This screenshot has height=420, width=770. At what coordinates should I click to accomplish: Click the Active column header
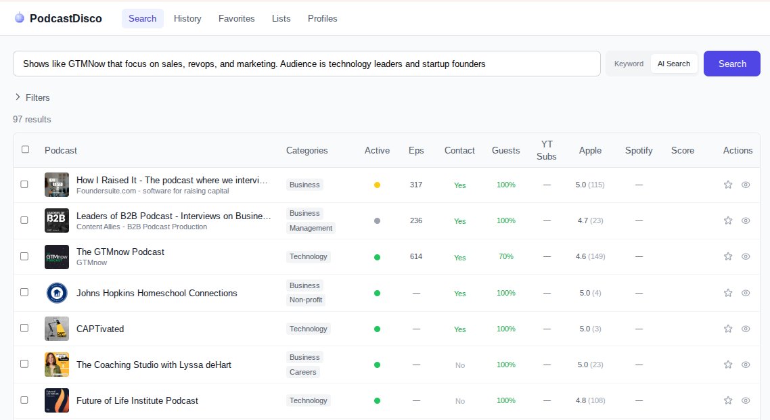[377, 151]
